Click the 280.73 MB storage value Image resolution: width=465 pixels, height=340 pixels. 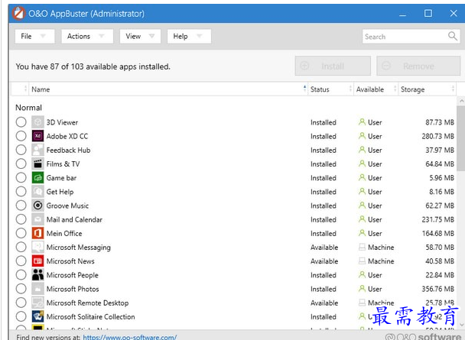(x=437, y=136)
